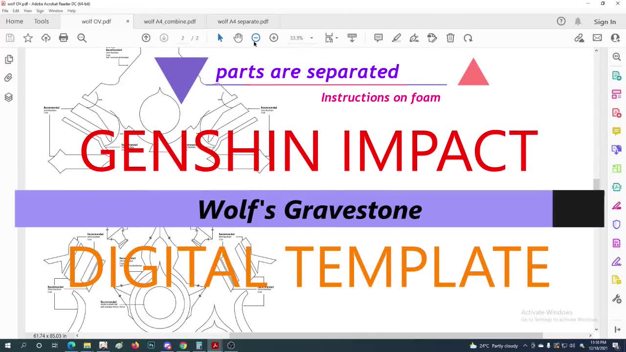The height and width of the screenshot is (352, 626).
Task: Click the fit page view icon
Action: click(x=329, y=38)
